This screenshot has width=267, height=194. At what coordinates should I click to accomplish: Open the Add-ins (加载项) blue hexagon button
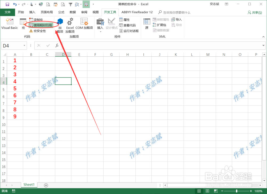tap(60, 26)
